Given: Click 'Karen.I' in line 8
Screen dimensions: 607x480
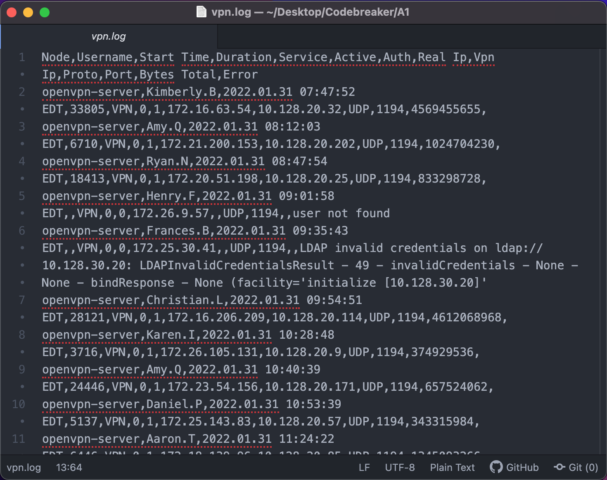Looking at the screenshot, I should click(x=171, y=335).
